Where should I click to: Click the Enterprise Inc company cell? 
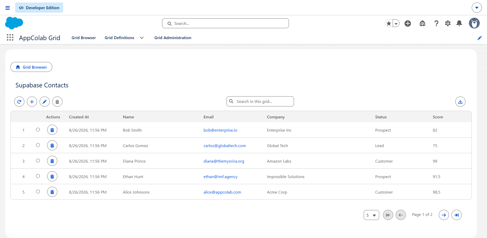tap(279, 130)
